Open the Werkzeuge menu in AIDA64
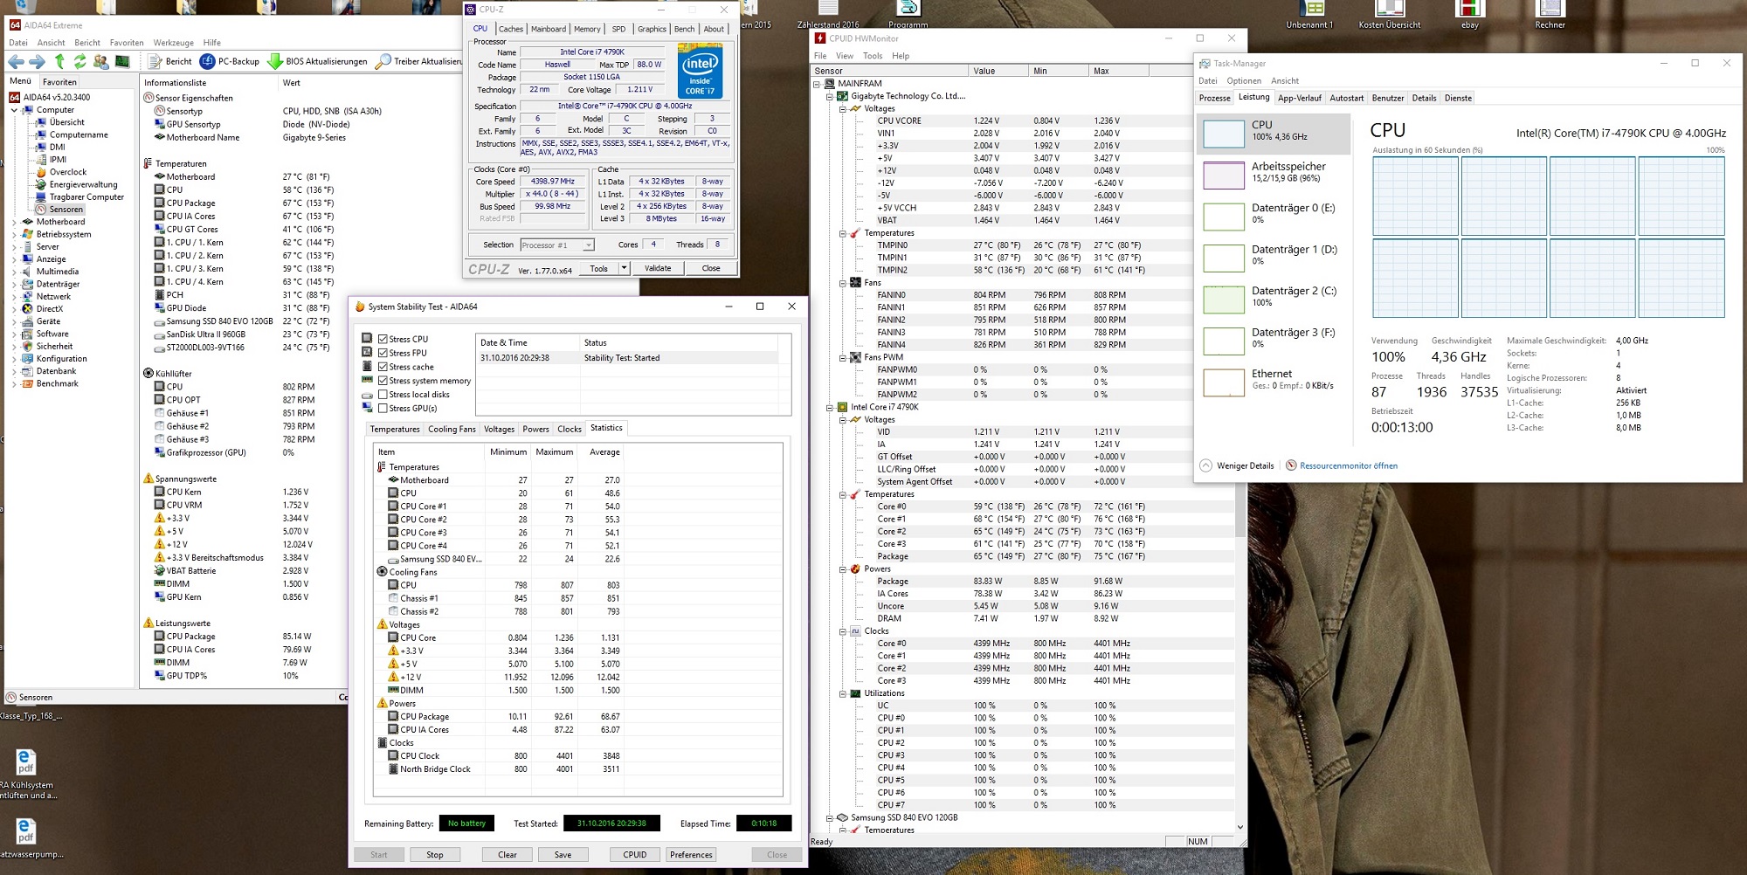The height and width of the screenshot is (875, 1747). click(173, 42)
